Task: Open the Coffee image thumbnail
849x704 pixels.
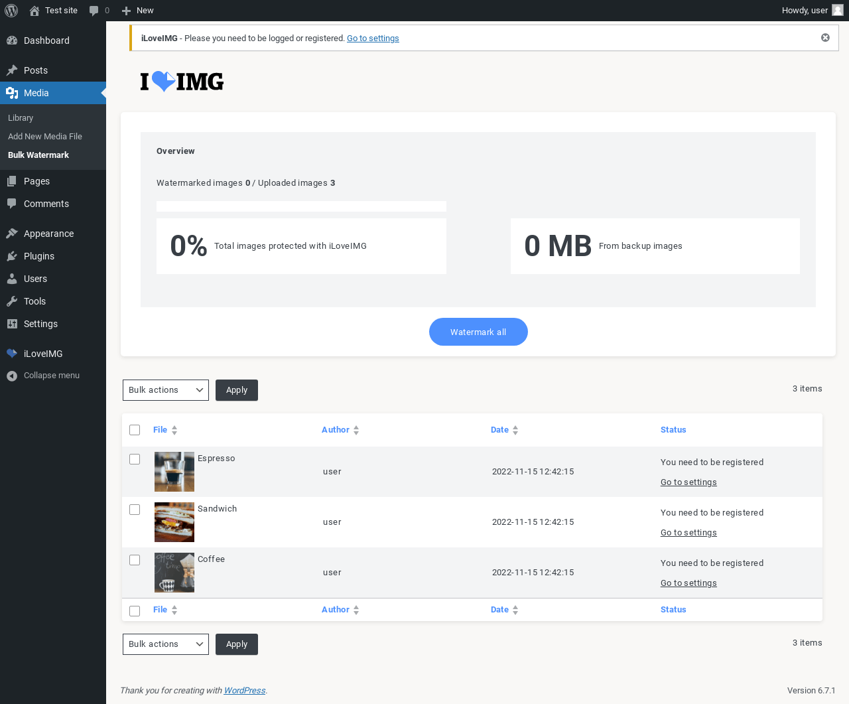Action: click(174, 573)
